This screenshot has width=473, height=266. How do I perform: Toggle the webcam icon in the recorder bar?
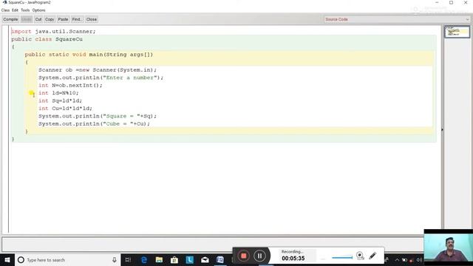(360, 256)
